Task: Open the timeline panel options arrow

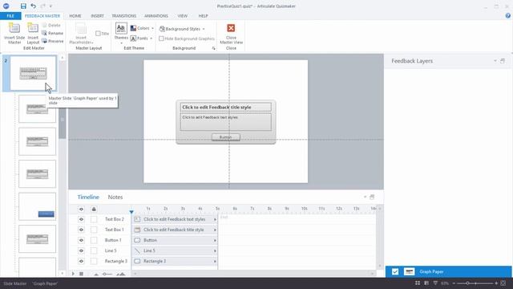Action: click(x=366, y=197)
